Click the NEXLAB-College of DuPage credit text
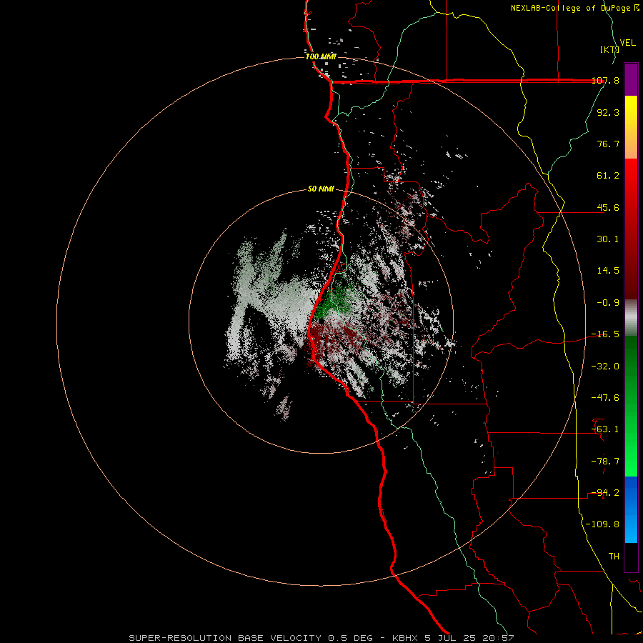Screen dimensions: 643x643 coord(572,8)
